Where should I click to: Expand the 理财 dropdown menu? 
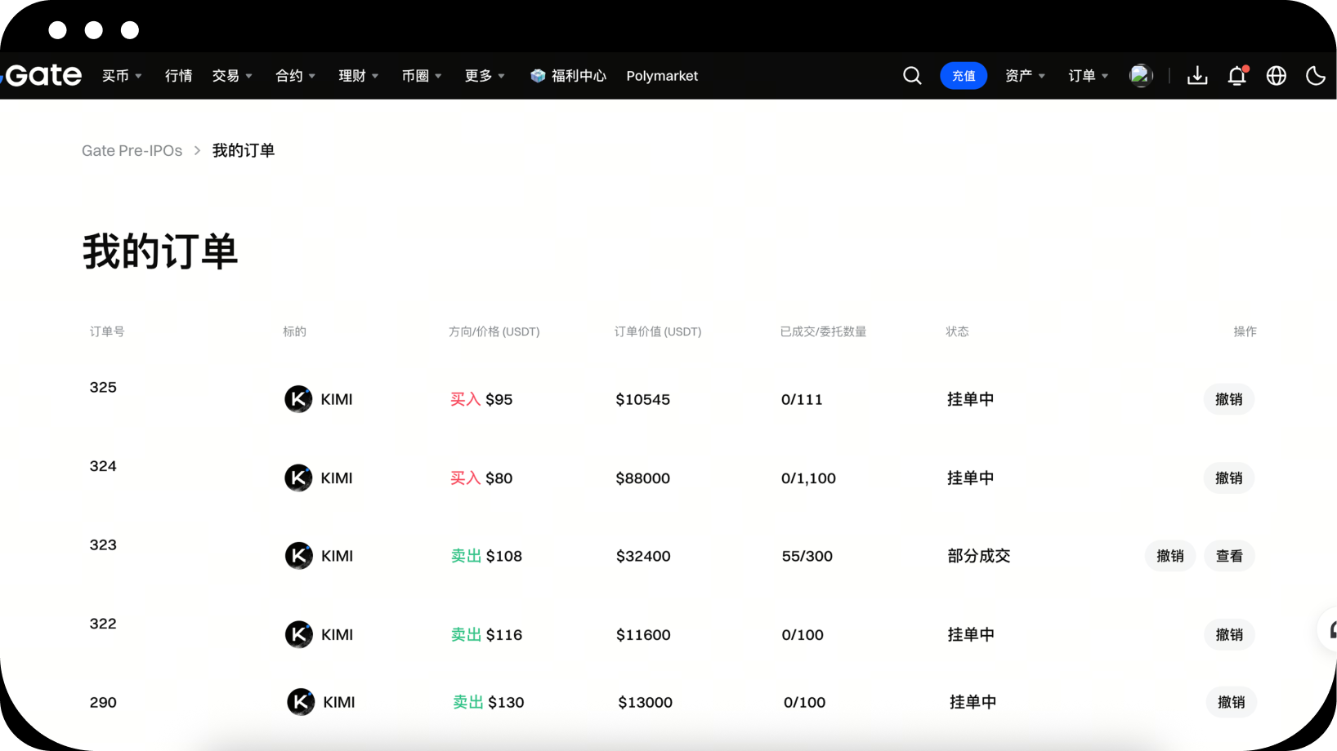click(x=359, y=76)
